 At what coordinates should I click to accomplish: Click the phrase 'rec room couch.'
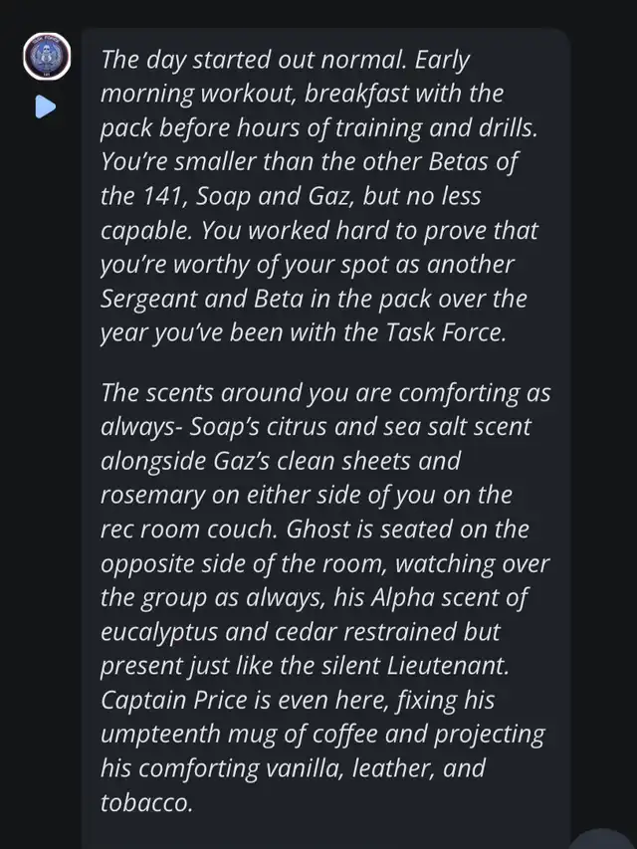tap(189, 529)
